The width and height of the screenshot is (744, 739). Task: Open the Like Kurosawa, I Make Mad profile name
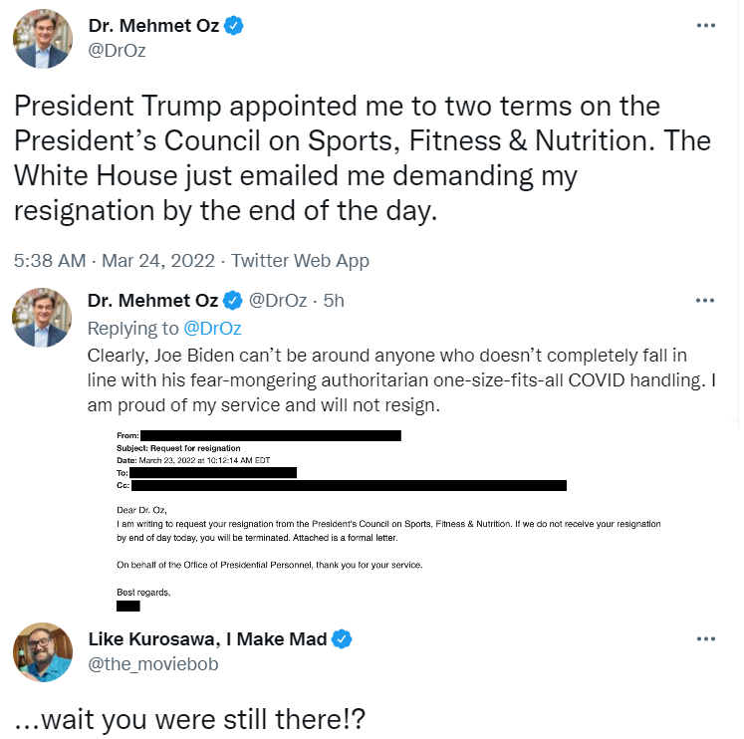coord(207,638)
